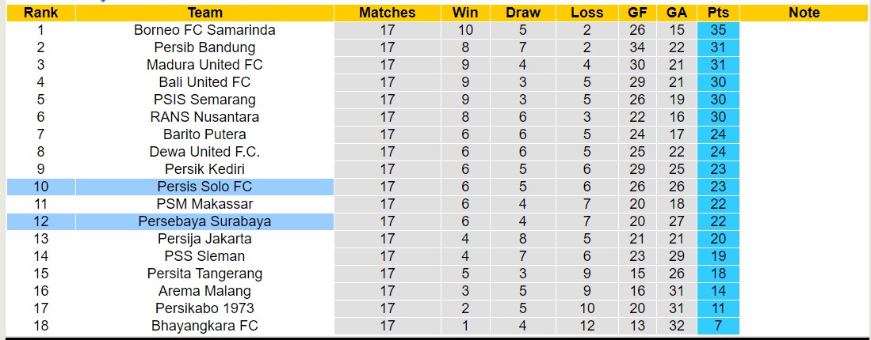The width and height of the screenshot is (871, 340).
Task: Select the highlighted Persis Solo FC row
Action: click(204, 187)
